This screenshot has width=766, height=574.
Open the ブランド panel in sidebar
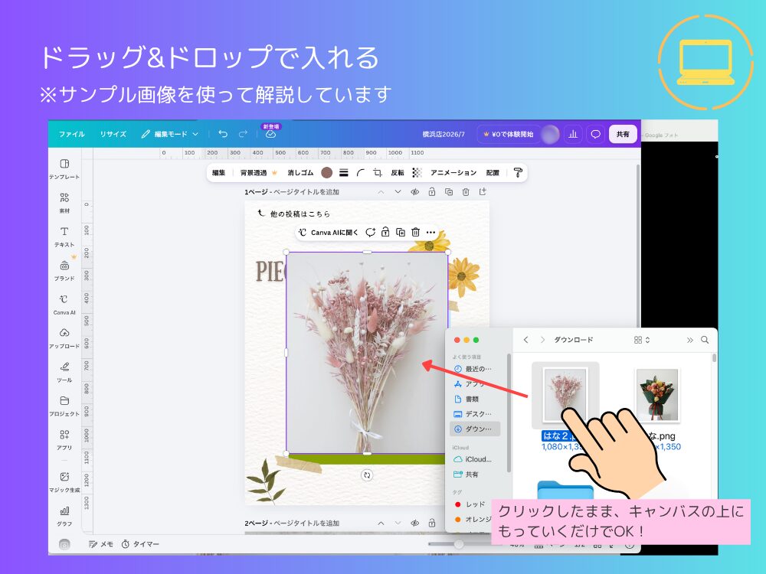(x=64, y=270)
